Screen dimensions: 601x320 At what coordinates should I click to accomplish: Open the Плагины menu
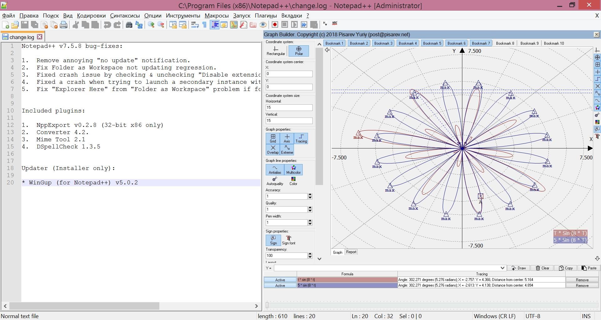[265, 15]
